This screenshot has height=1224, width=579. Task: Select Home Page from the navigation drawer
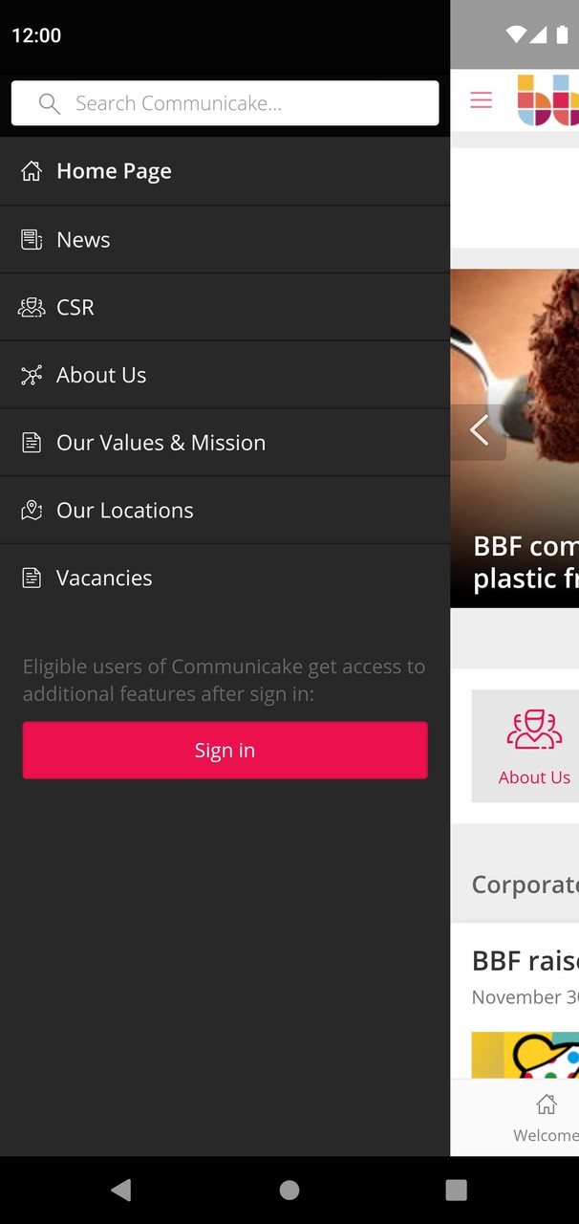pos(114,170)
